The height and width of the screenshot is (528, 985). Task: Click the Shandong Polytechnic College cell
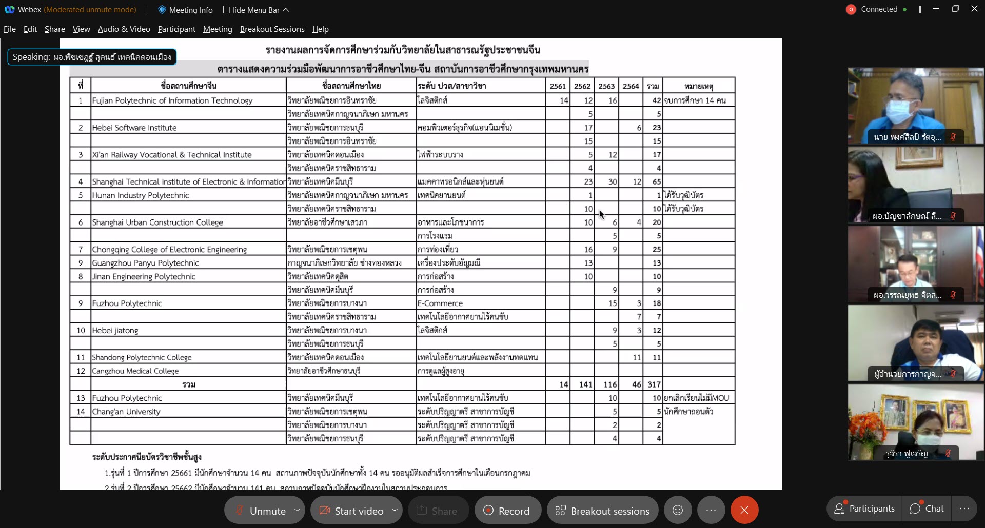coord(188,357)
